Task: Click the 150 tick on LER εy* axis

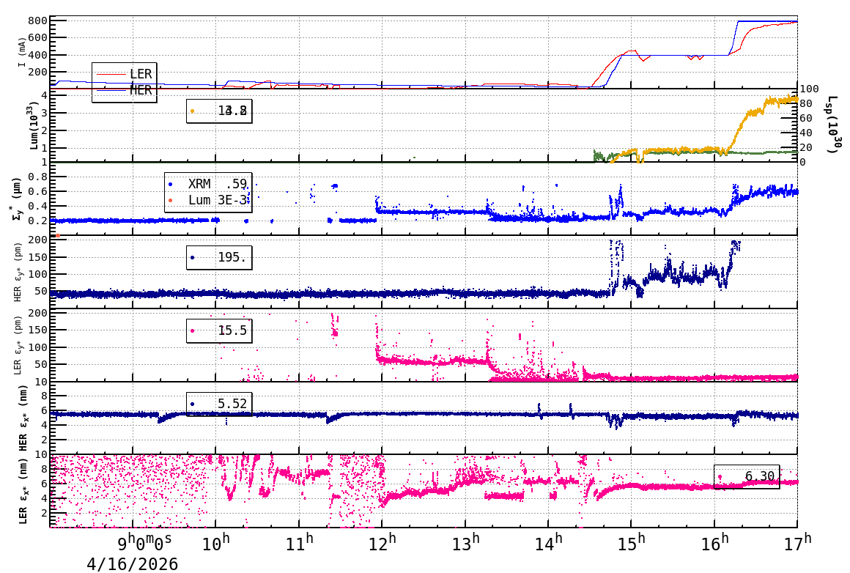Action: tap(37, 330)
